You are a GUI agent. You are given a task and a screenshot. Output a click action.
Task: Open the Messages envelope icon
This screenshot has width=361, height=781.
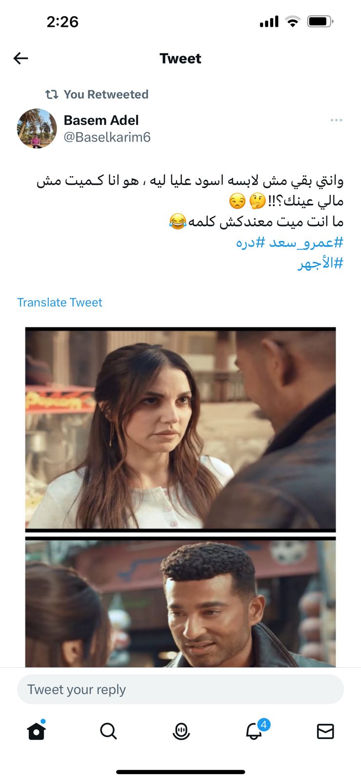pyautogui.click(x=325, y=731)
